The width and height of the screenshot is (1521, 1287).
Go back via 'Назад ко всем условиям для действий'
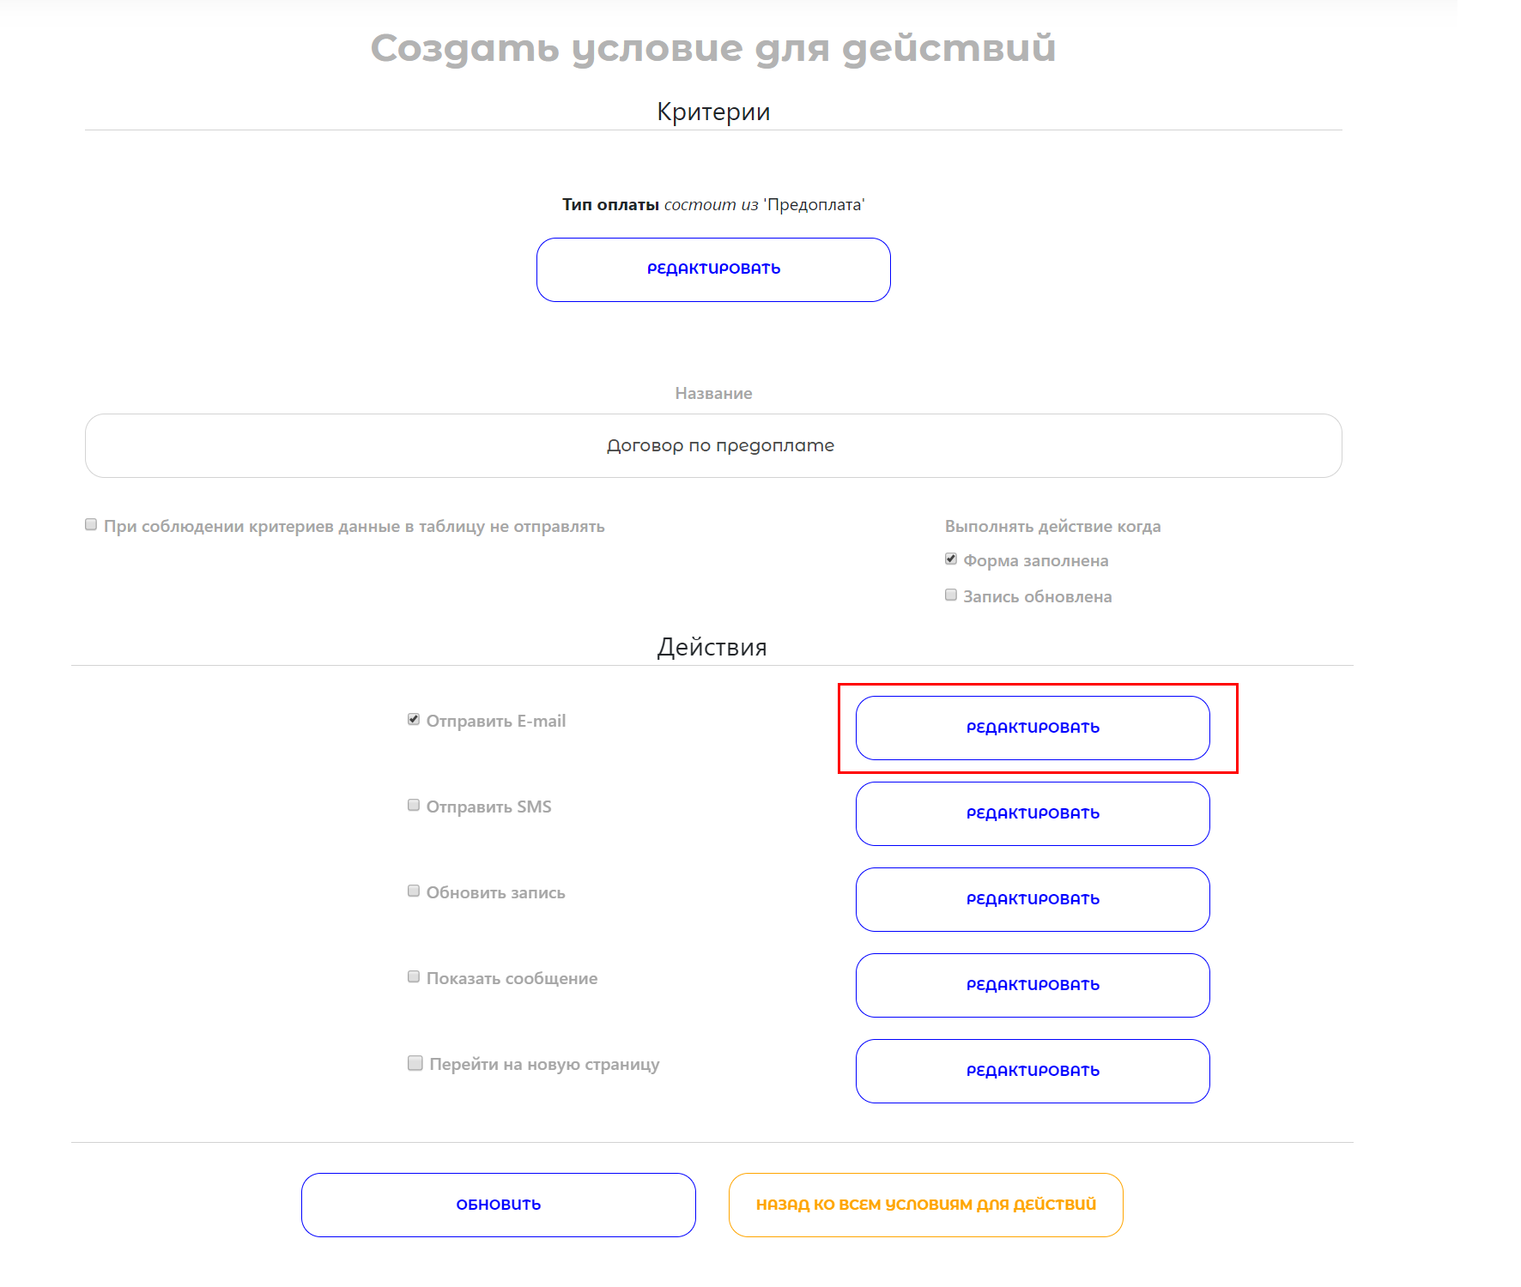coord(926,1205)
